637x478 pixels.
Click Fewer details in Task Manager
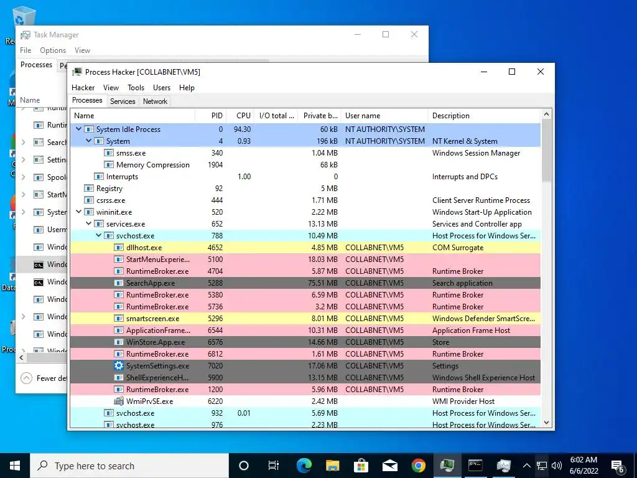(43, 378)
